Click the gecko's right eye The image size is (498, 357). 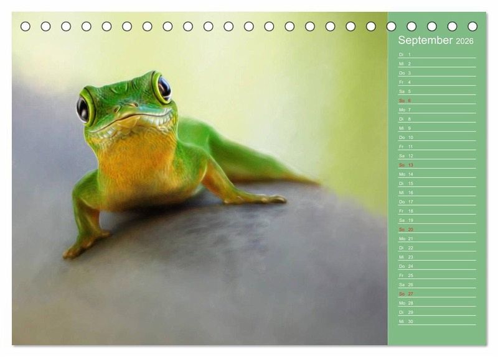(x=164, y=88)
